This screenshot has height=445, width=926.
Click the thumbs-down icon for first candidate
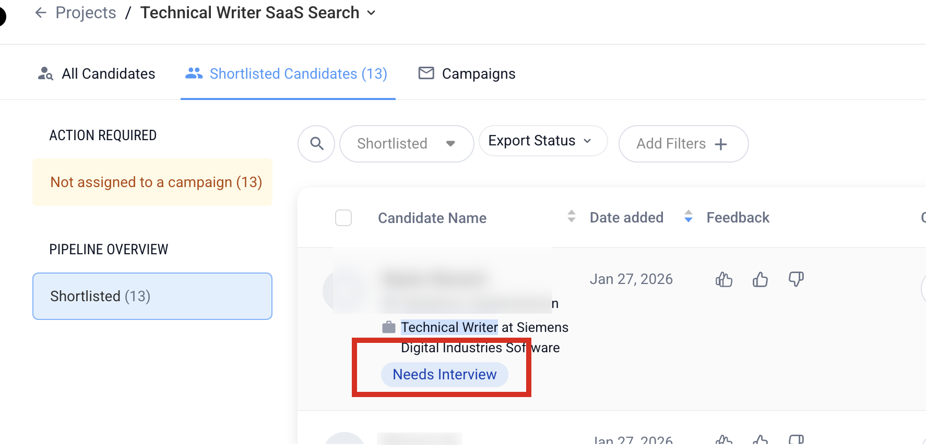[796, 279]
